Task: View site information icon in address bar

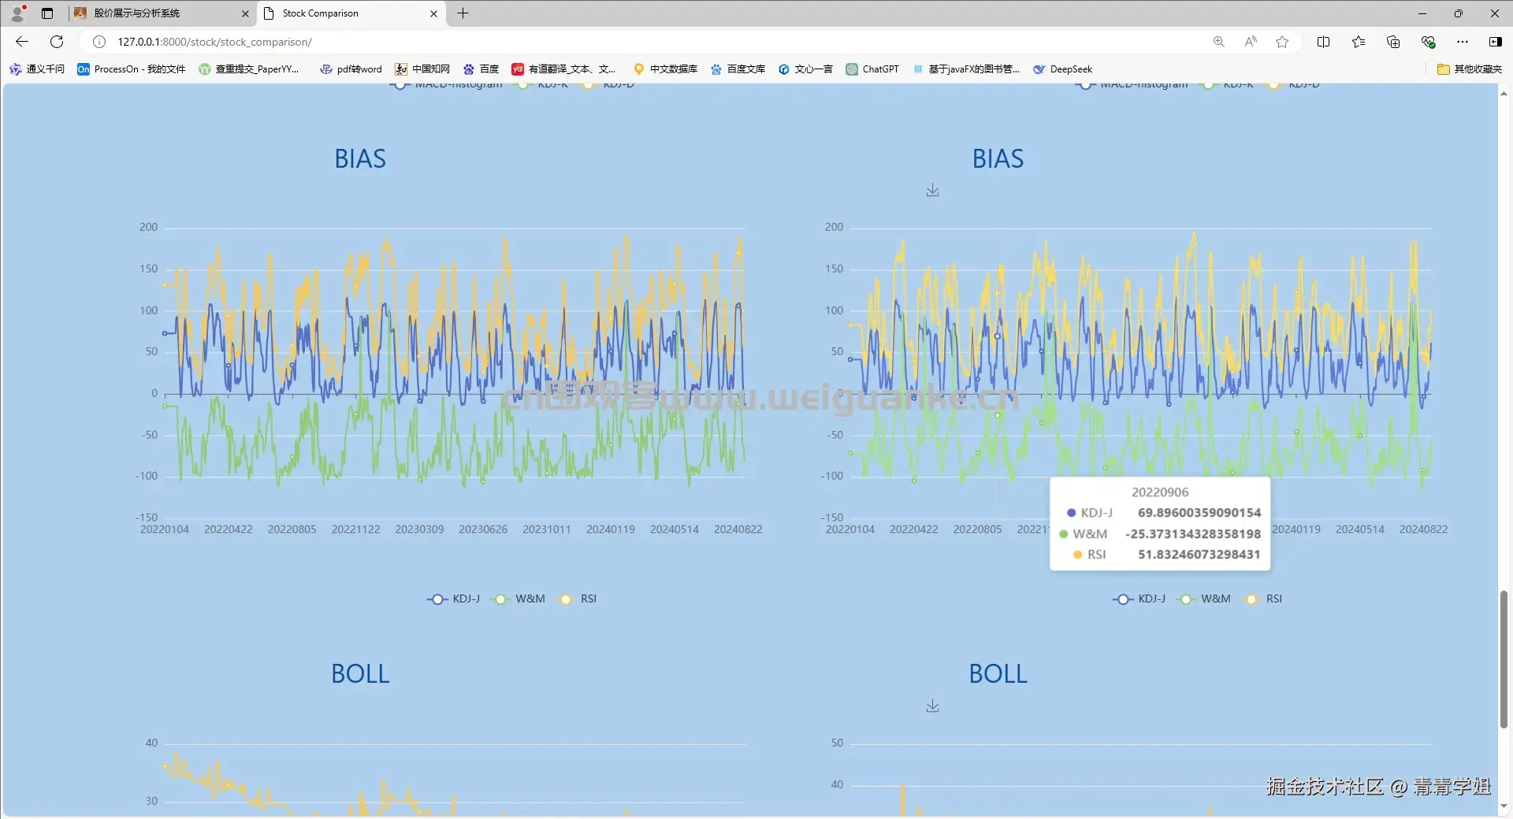Action: [99, 42]
